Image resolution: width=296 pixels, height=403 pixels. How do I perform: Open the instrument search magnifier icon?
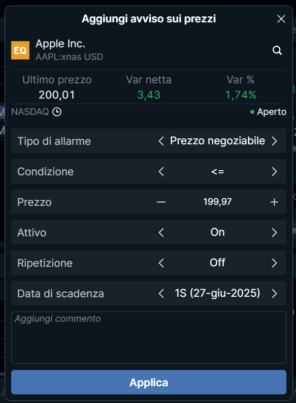(x=277, y=50)
